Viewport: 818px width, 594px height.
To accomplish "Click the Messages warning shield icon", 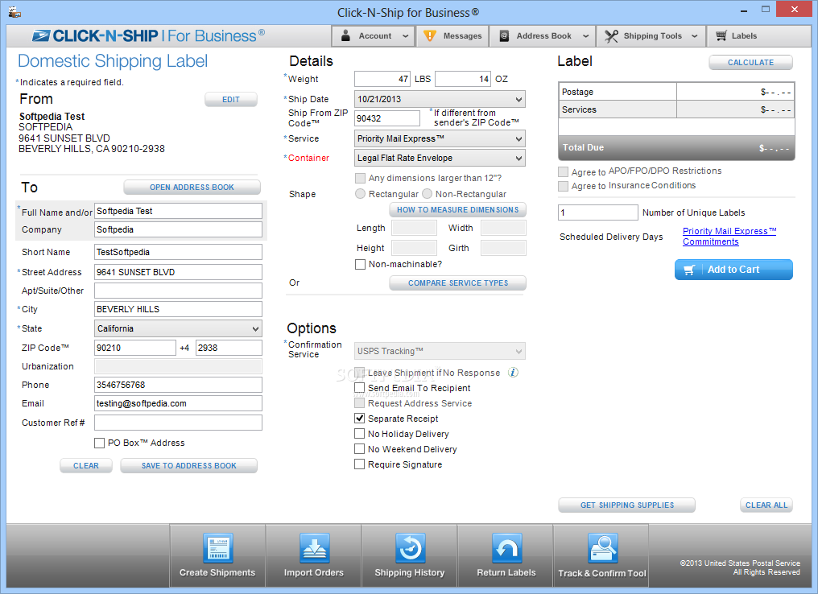I will (429, 35).
